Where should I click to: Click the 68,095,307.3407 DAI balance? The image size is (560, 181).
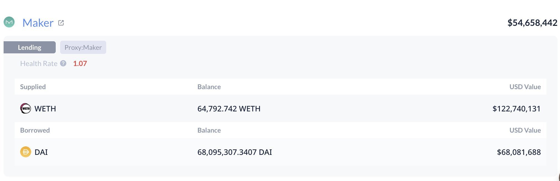pos(234,152)
